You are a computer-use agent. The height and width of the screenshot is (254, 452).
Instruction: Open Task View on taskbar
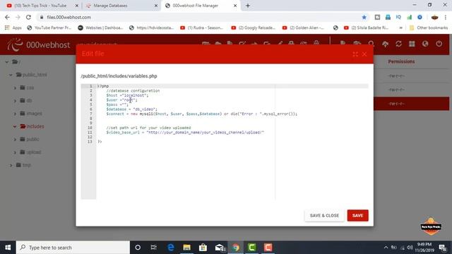coord(154,248)
